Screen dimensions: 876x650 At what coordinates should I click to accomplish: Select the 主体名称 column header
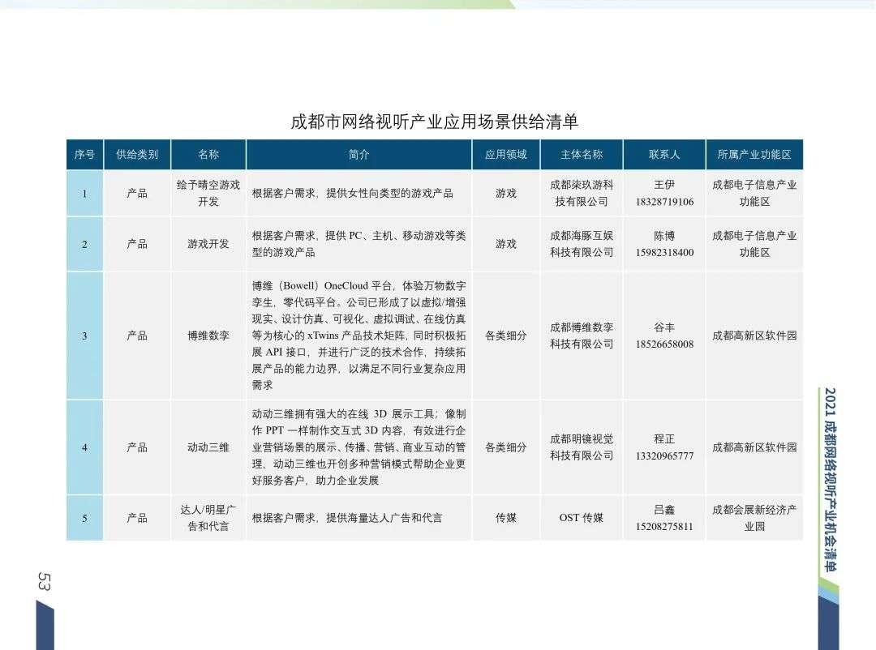pyautogui.click(x=582, y=155)
